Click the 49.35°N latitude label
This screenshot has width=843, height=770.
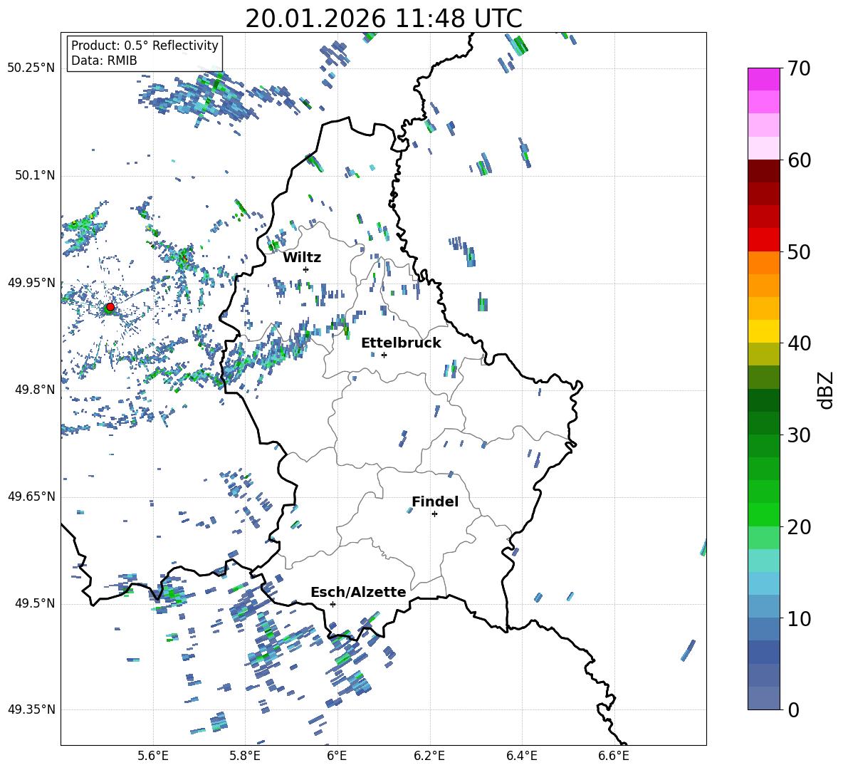click(x=31, y=709)
